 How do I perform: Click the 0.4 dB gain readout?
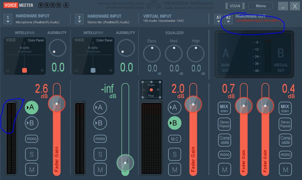[288, 91]
